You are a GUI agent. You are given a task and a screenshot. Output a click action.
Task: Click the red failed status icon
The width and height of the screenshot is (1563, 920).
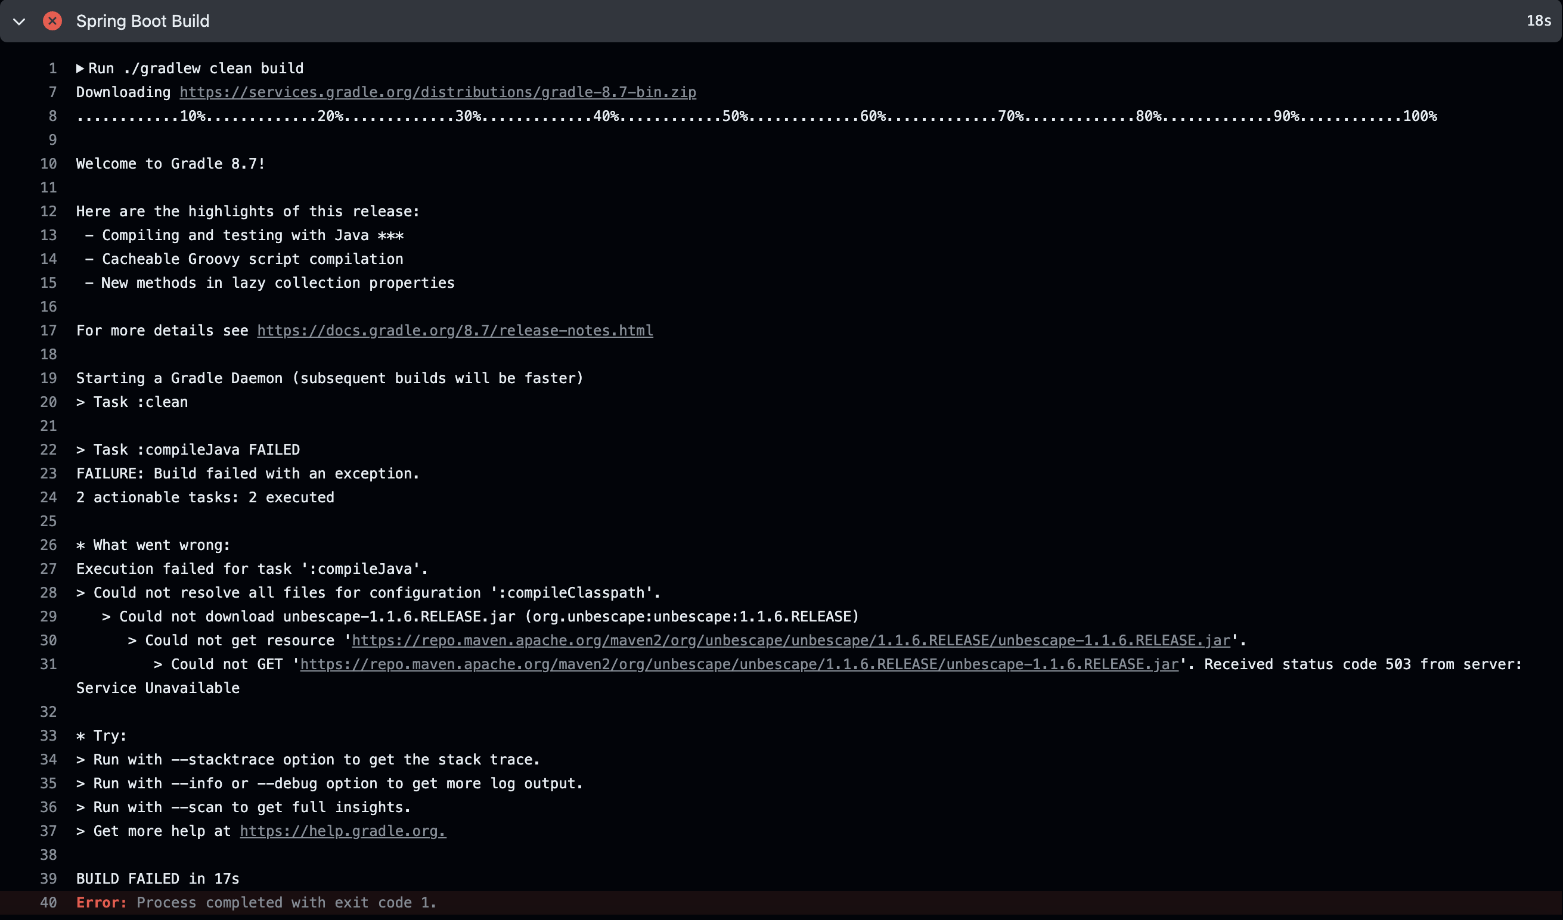[52, 21]
